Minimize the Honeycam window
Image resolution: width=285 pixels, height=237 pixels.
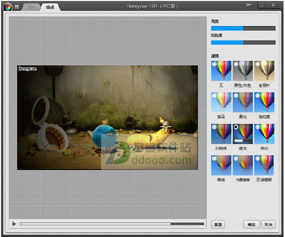[x=261, y=5]
